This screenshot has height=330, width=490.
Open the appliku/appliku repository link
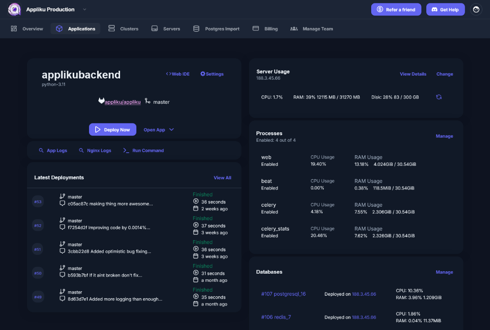point(122,102)
